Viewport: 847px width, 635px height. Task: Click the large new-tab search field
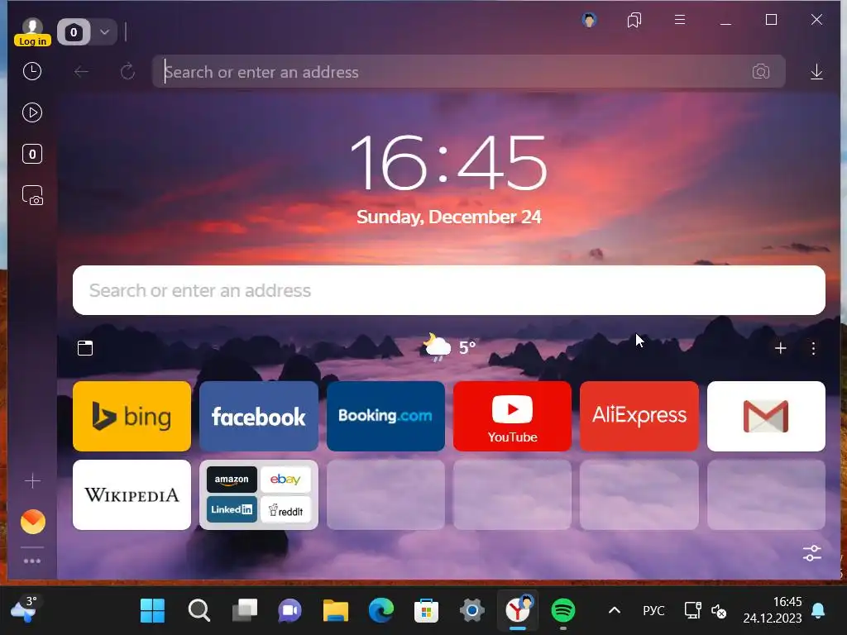(x=449, y=290)
